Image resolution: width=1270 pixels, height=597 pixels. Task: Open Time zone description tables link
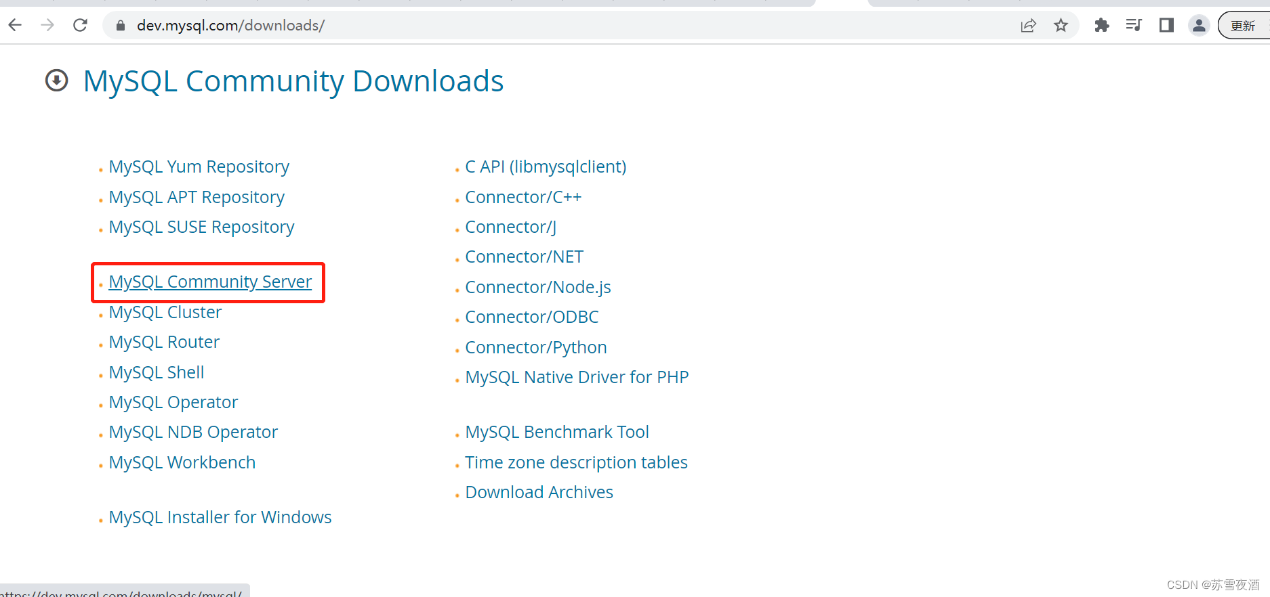click(577, 462)
